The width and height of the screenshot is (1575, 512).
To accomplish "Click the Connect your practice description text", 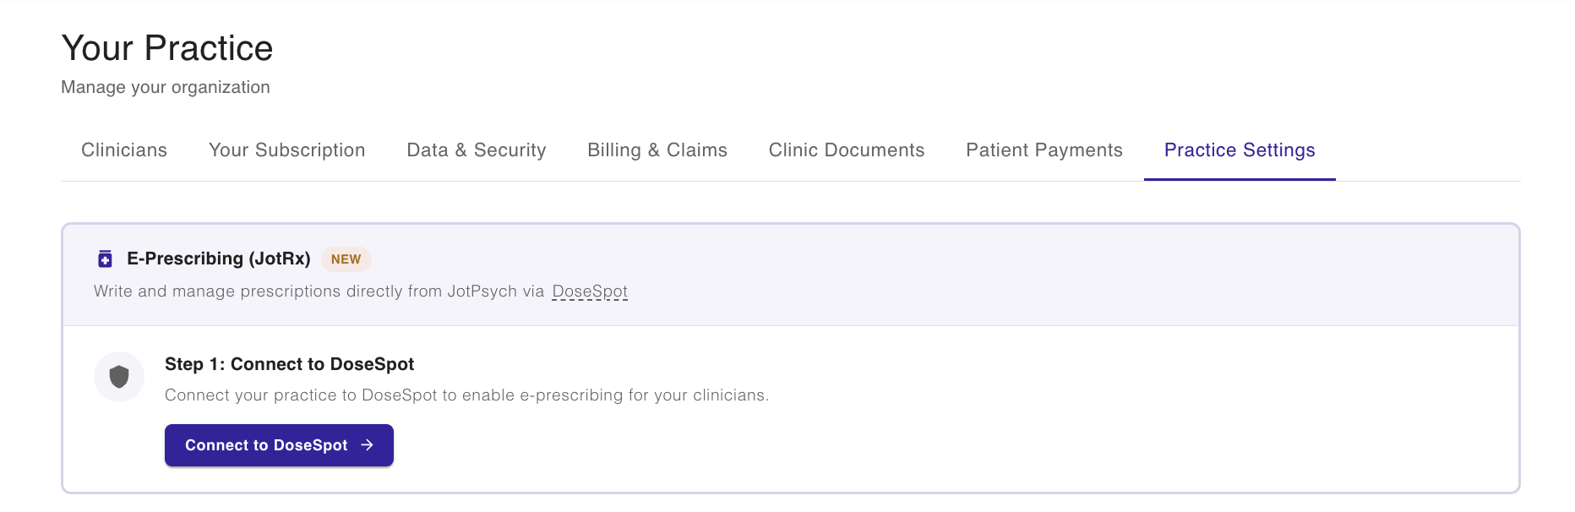I will coord(466,395).
